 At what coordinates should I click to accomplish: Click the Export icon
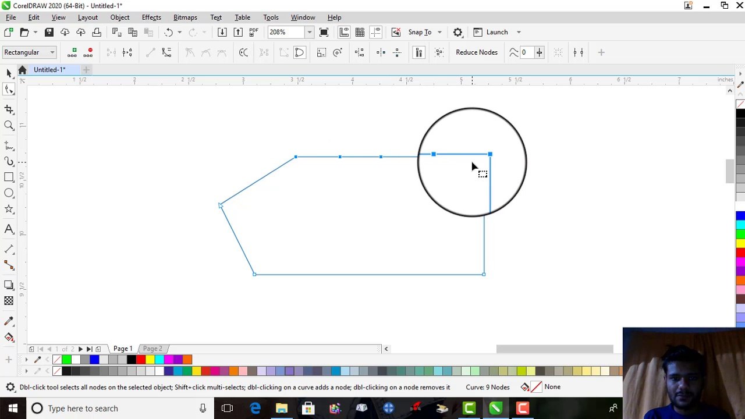pyautogui.click(x=237, y=32)
